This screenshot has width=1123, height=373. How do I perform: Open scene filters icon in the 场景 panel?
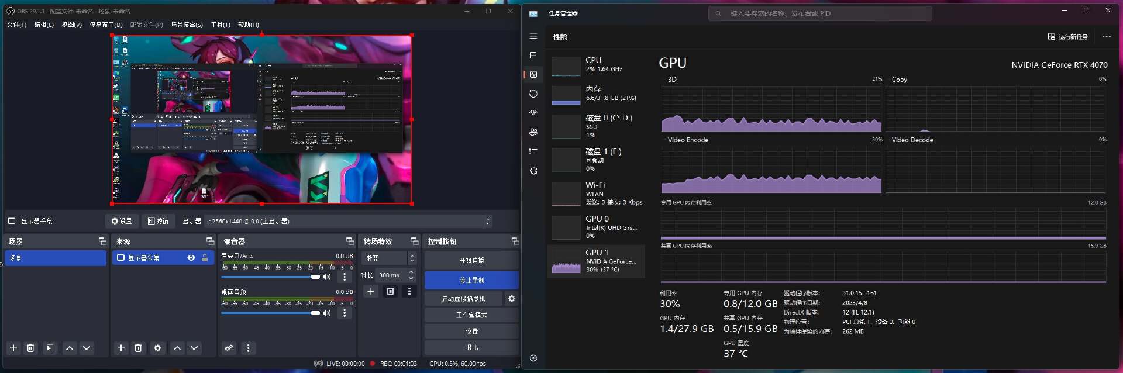(x=50, y=348)
